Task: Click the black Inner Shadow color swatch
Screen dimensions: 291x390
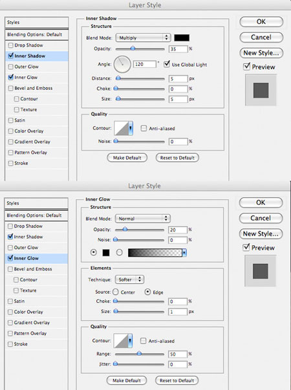Action: (x=182, y=38)
